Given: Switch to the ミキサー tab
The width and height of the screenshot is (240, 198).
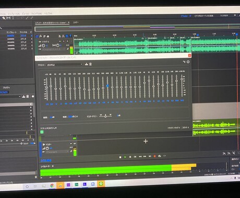Looking at the screenshot, I should 76,22.
